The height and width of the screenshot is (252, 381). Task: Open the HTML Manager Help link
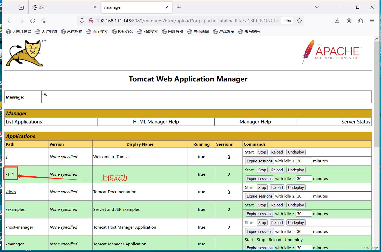click(x=156, y=122)
